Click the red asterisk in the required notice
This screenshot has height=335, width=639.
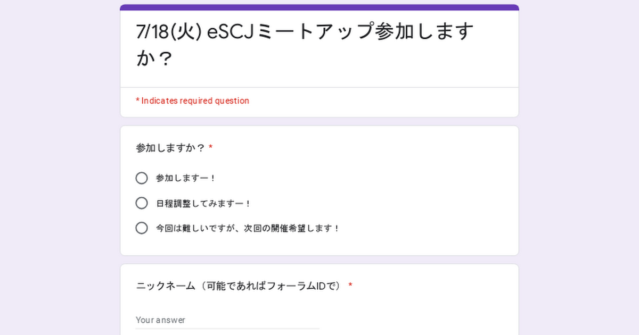point(138,100)
